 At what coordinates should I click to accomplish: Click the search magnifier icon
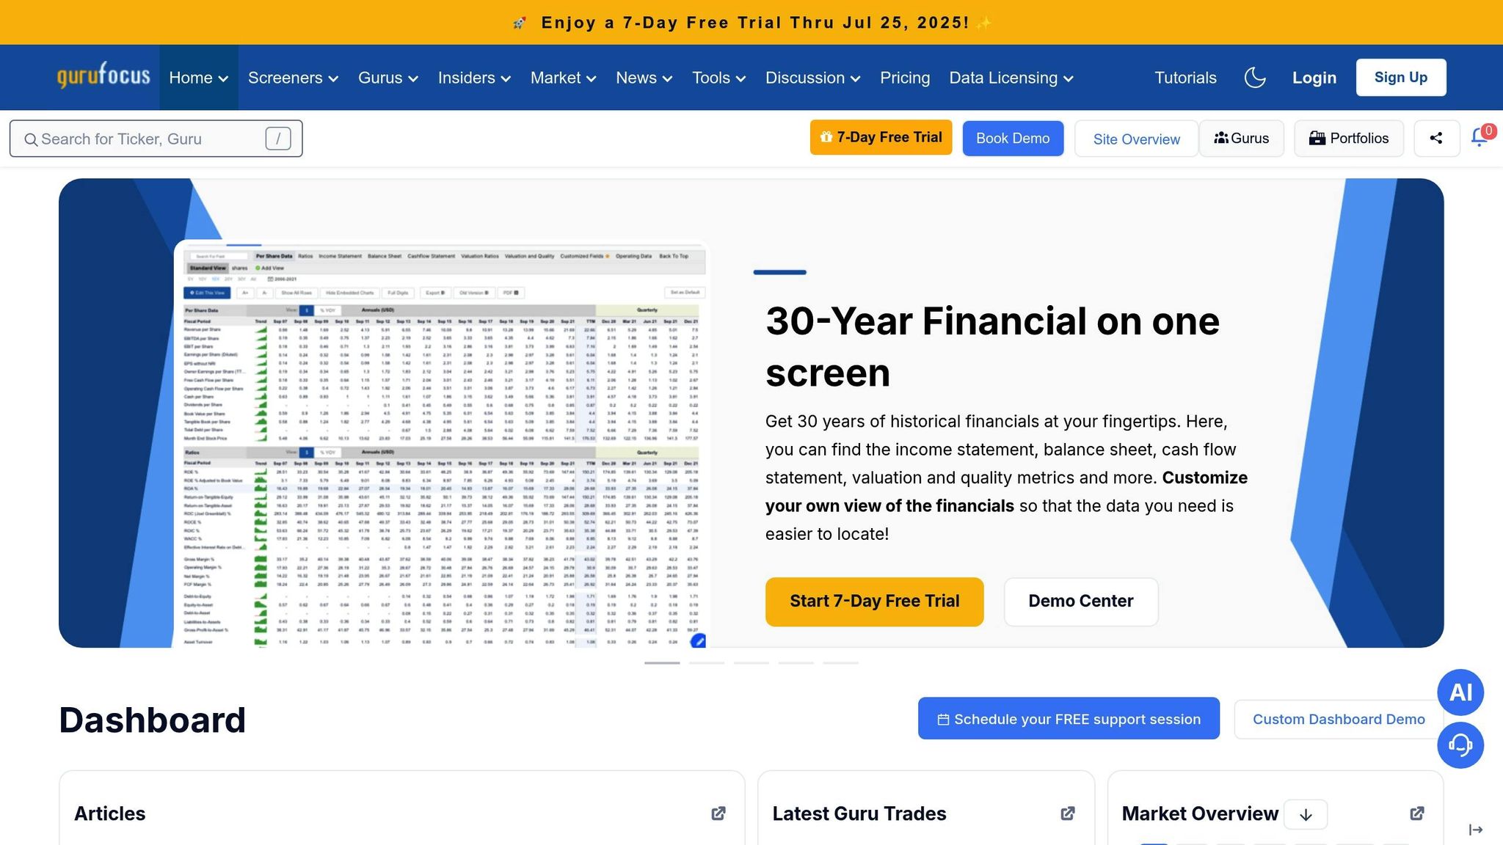point(31,139)
